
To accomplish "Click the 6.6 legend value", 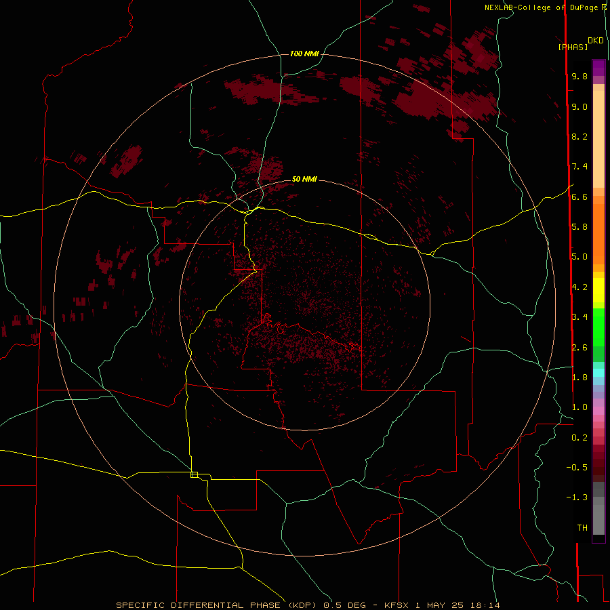I will click(x=579, y=197).
